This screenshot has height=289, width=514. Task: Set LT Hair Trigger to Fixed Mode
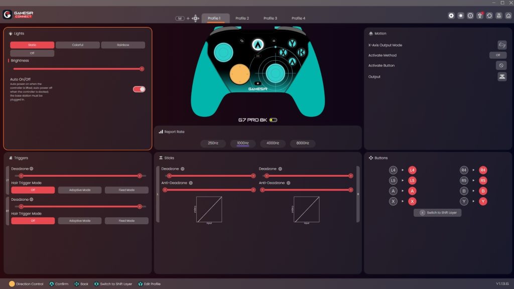[x=126, y=190]
